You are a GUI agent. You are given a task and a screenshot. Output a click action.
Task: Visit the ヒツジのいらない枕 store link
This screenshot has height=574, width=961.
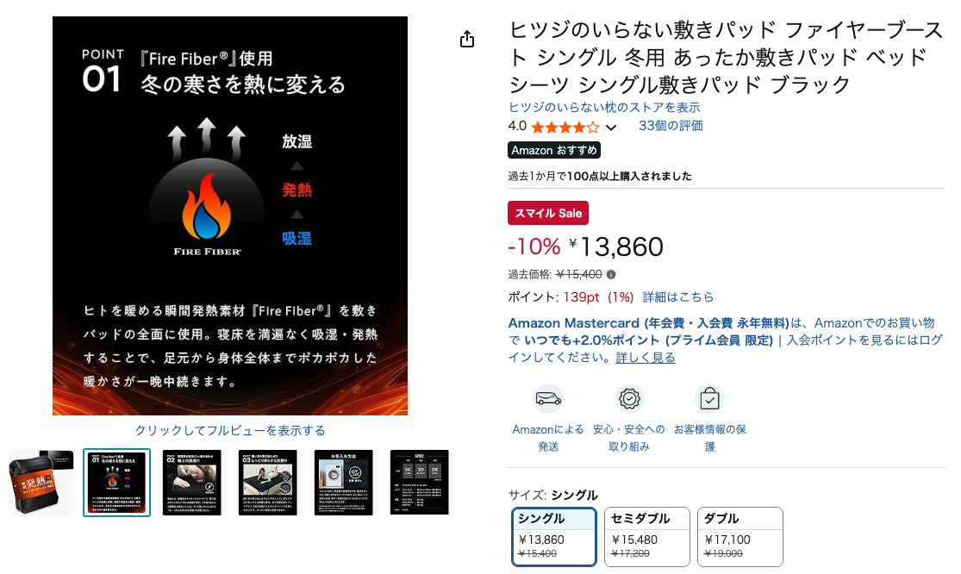(x=603, y=107)
